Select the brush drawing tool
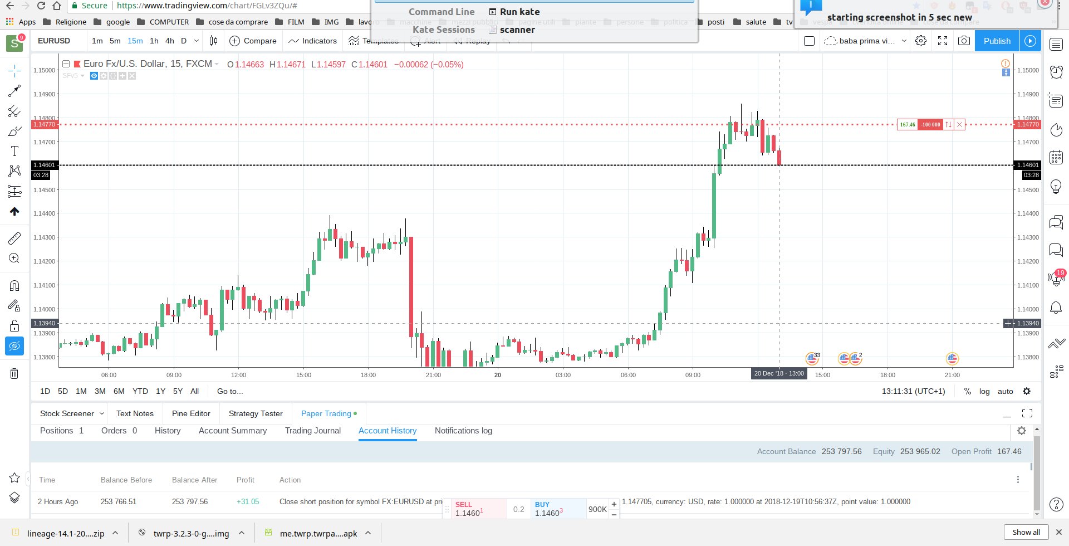 point(14,131)
